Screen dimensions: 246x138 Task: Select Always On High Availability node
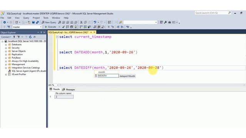pyautogui.click(x=25, y=61)
